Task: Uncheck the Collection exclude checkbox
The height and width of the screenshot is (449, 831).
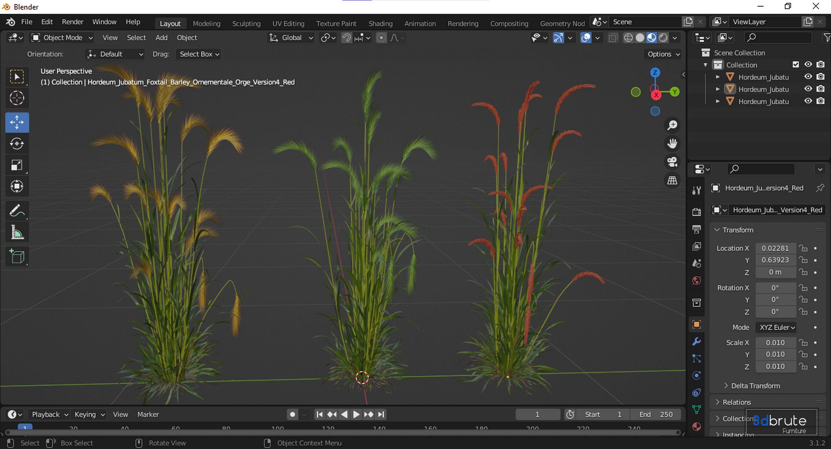Action: [x=796, y=65]
